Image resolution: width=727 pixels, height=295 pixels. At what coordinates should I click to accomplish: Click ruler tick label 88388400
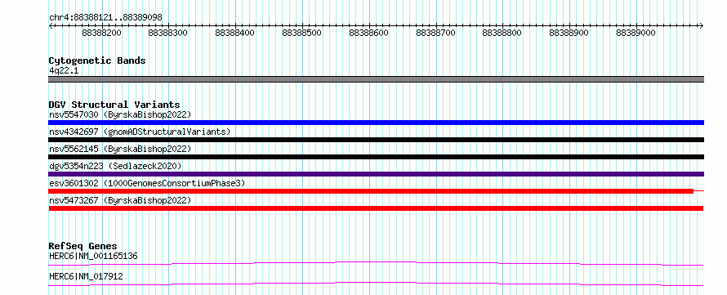click(x=235, y=33)
